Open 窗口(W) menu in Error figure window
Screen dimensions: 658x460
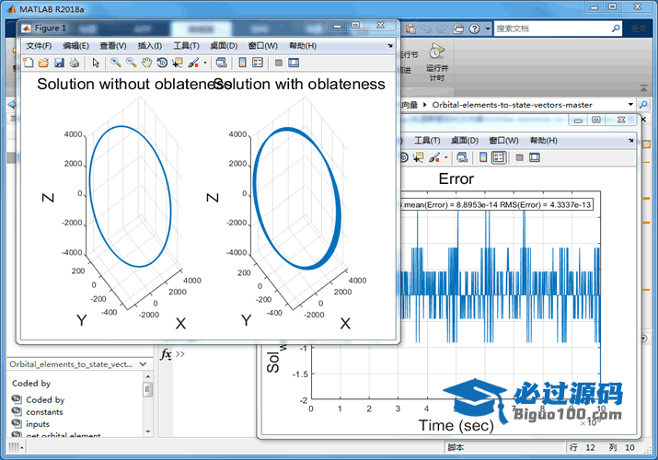503,141
